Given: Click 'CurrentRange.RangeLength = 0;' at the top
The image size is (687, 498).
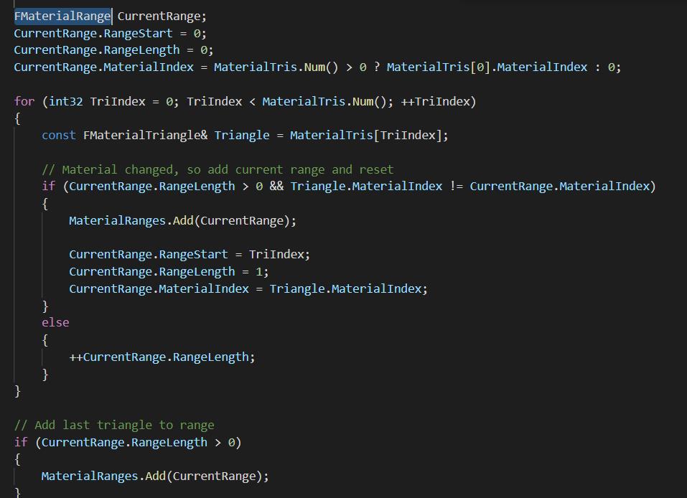Looking at the screenshot, I should click(x=113, y=50).
